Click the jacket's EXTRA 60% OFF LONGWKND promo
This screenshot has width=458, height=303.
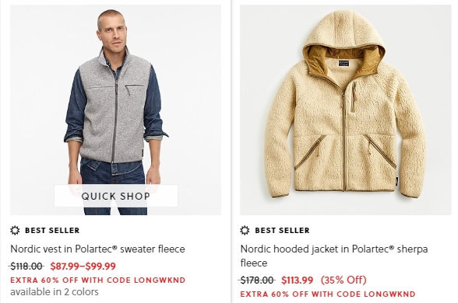click(x=328, y=294)
